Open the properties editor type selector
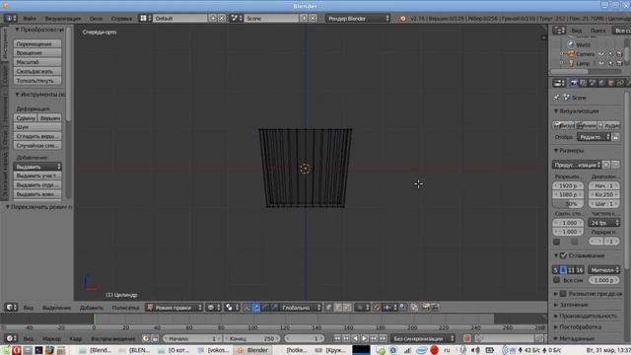The width and height of the screenshot is (631, 355). tap(559, 83)
